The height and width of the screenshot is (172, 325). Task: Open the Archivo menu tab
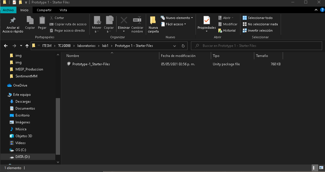coord(8,10)
